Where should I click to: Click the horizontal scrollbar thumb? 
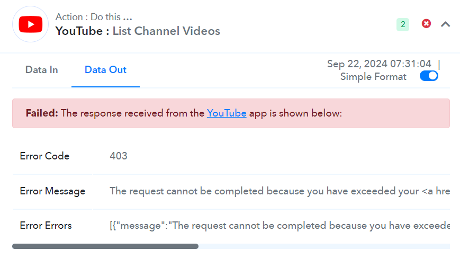click(105, 246)
